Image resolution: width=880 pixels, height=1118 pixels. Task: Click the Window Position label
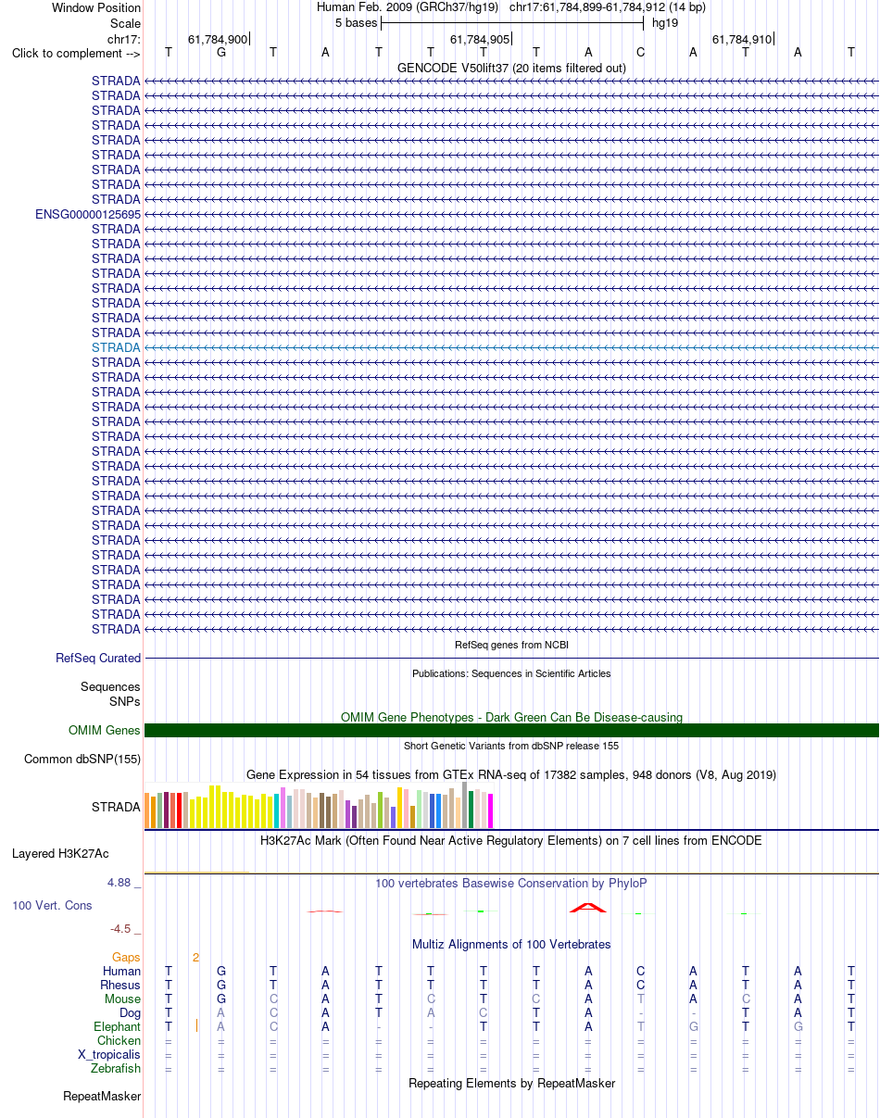coord(96,7)
